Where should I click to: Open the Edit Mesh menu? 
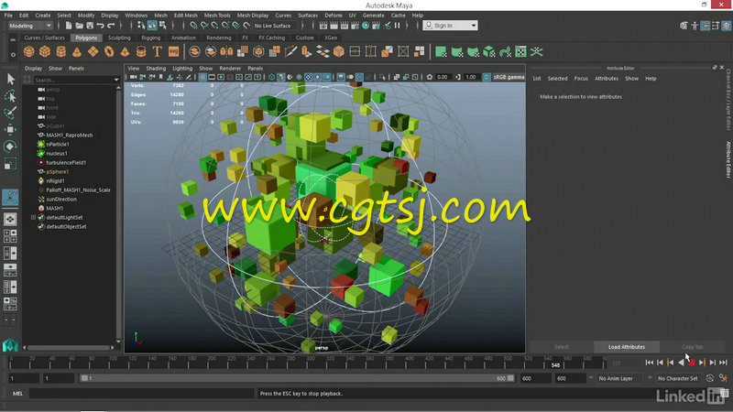[x=186, y=16]
